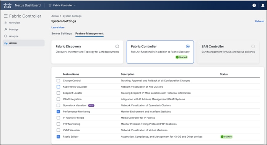Click the BETA badge next to Openstack Visualizer

click(91, 106)
